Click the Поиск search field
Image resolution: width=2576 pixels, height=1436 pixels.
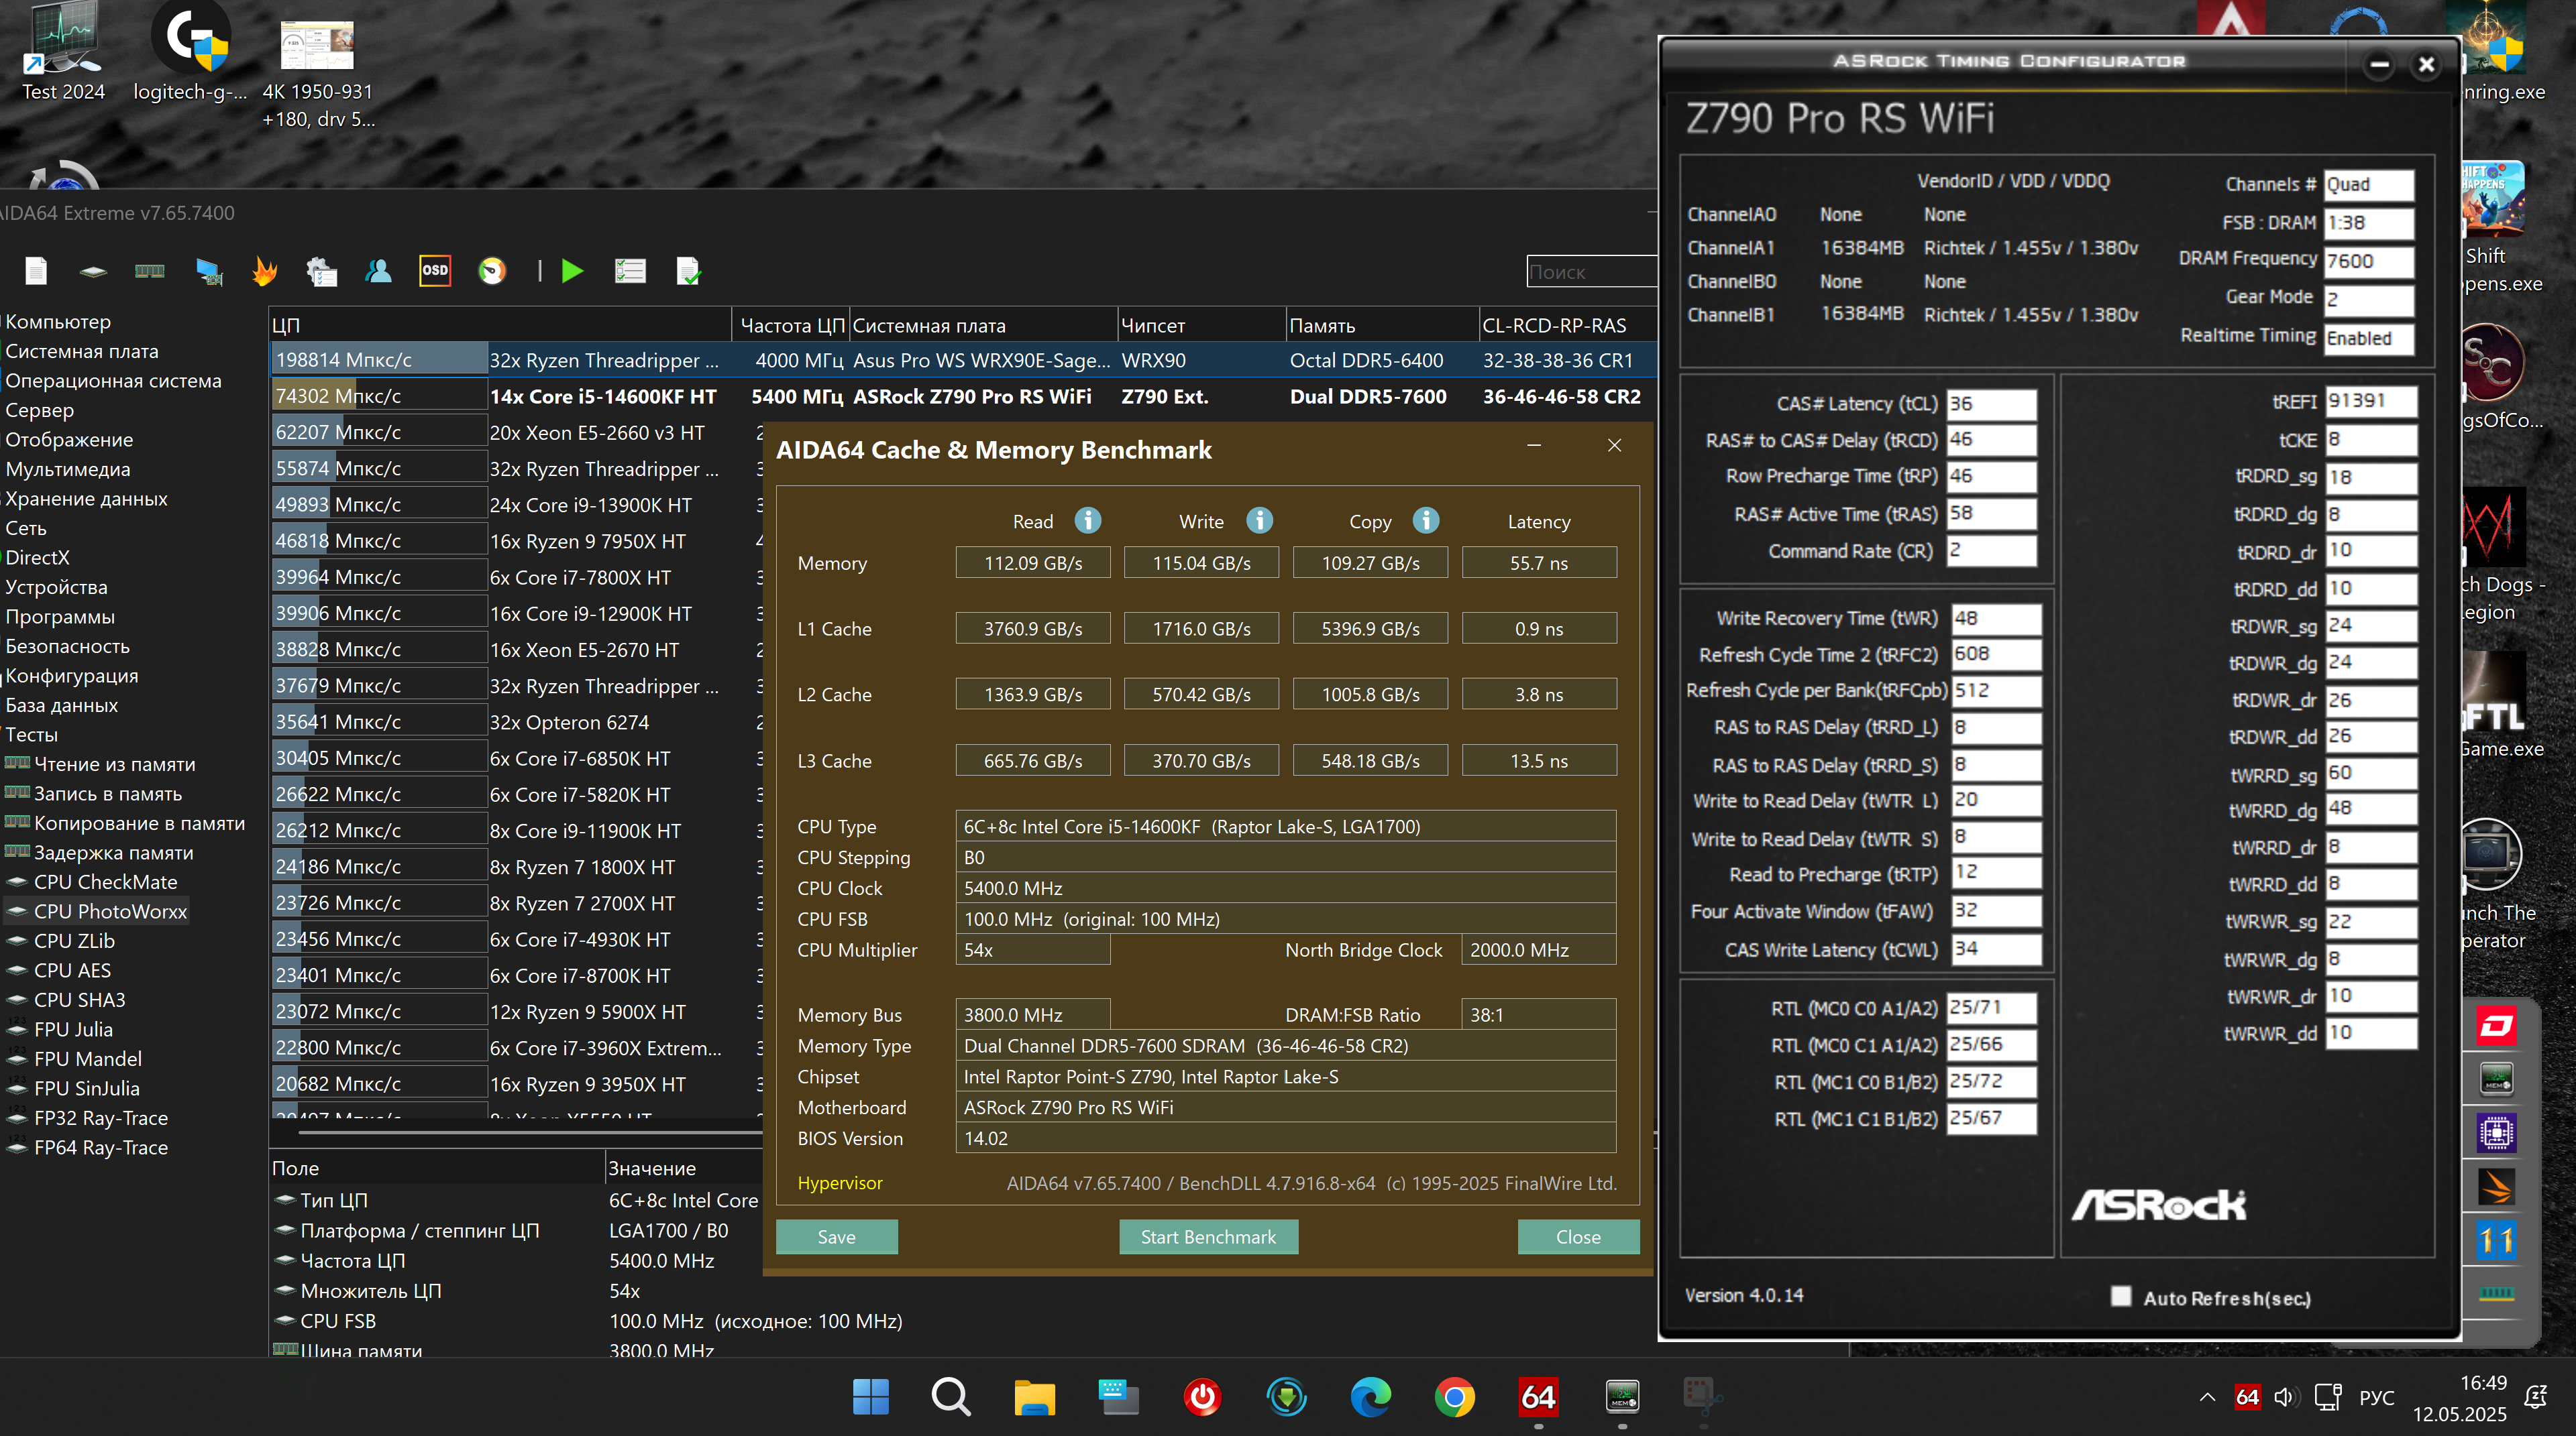point(1590,271)
